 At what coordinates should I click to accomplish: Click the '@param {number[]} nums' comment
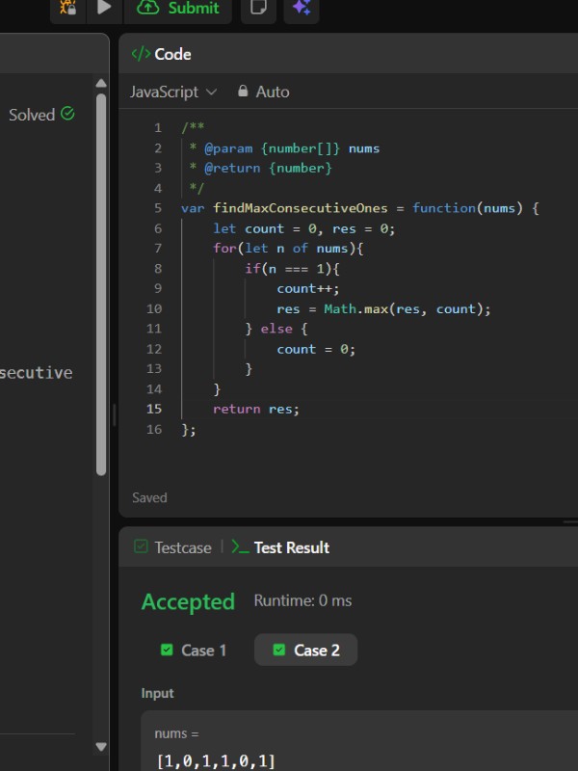pyautogui.click(x=292, y=148)
